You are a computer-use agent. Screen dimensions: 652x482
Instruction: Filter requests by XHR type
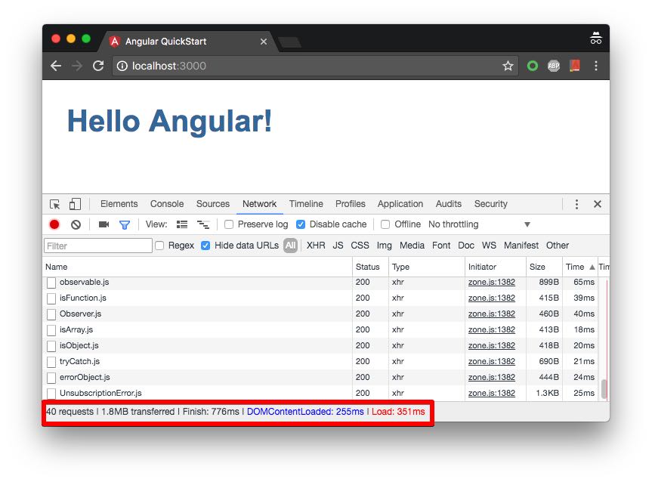(x=316, y=246)
